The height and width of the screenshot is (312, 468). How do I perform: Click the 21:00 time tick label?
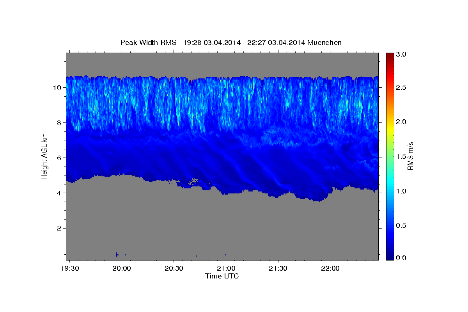tap(226, 268)
